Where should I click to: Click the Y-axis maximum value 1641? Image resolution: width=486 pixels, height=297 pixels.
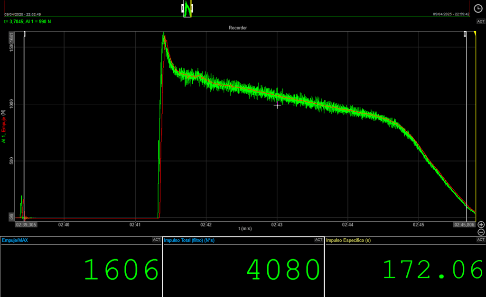pos(11,38)
